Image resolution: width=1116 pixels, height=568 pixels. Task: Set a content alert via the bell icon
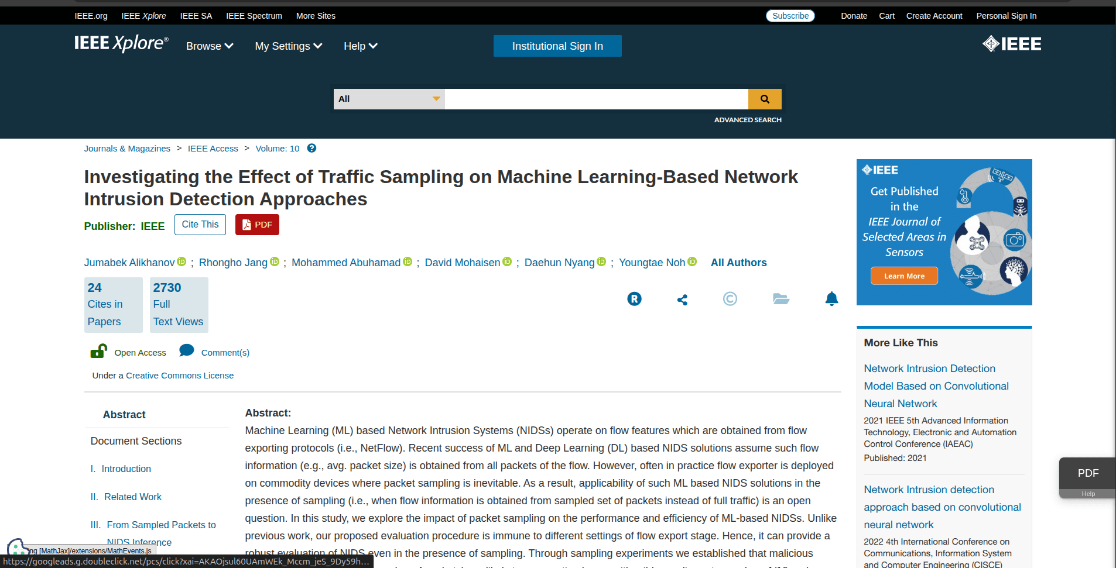tap(831, 298)
